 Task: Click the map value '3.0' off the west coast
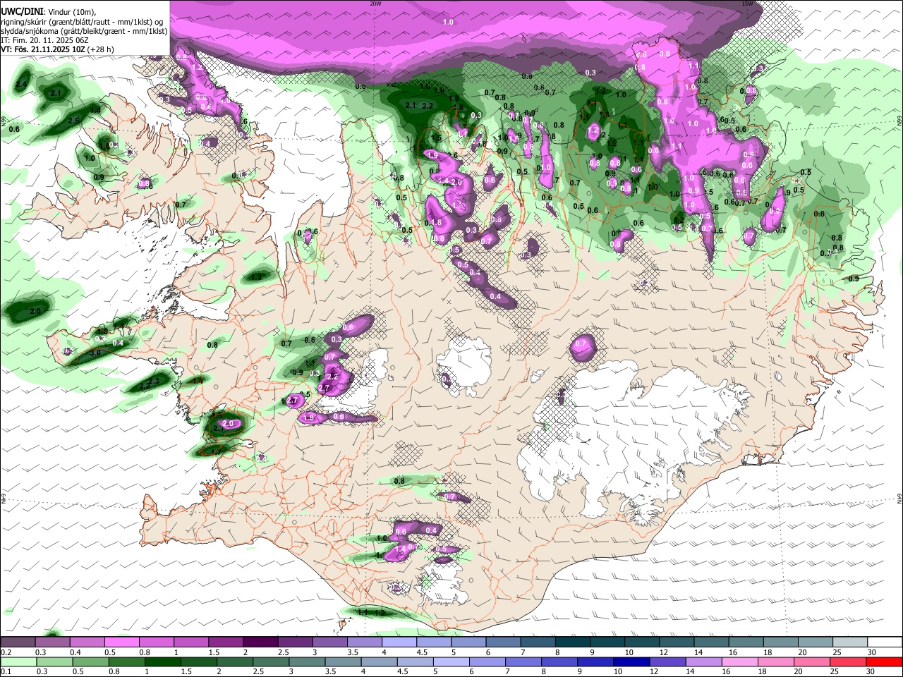97,353
